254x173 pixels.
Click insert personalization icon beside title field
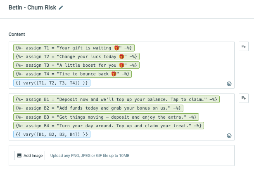pos(244,47)
